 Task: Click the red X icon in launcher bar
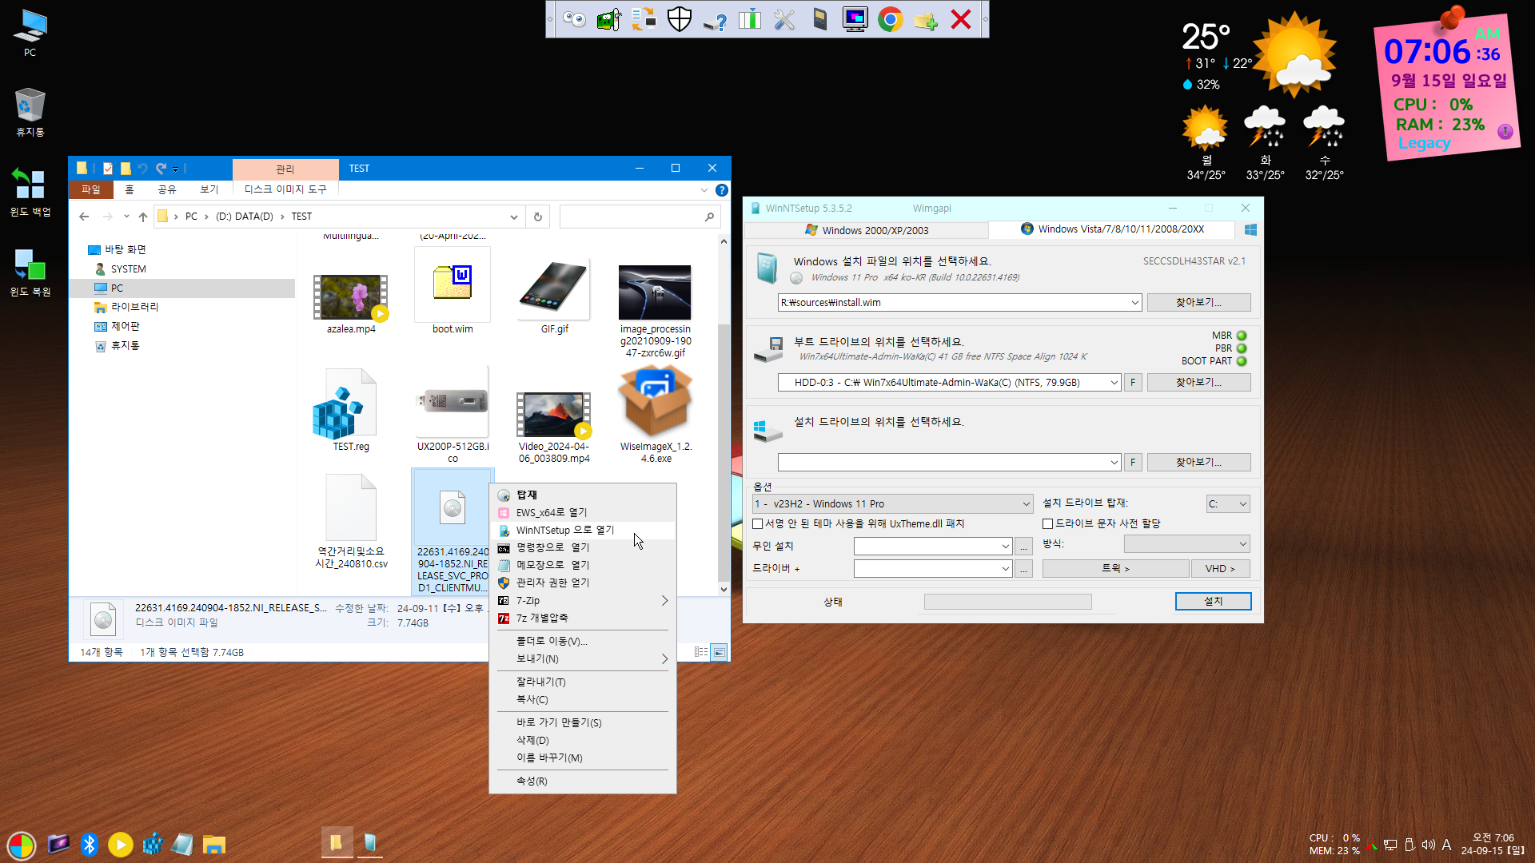(960, 19)
